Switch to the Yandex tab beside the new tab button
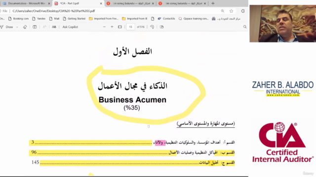316x177 pixels. [182, 3]
